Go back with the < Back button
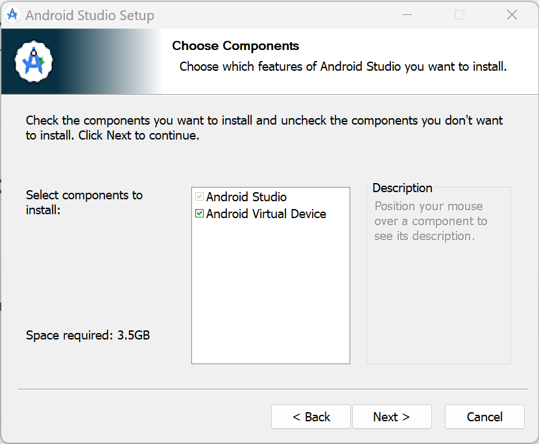539x444 pixels. tap(311, 417)
